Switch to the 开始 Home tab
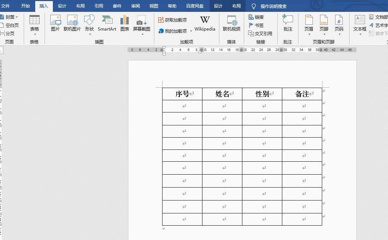The image size is (388, 240). tap(26, 6)
